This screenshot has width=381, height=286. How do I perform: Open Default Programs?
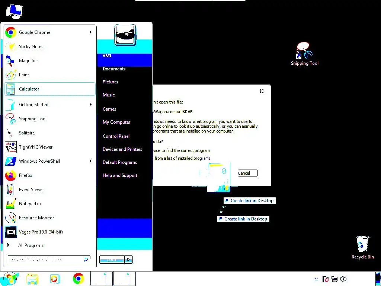120,162
